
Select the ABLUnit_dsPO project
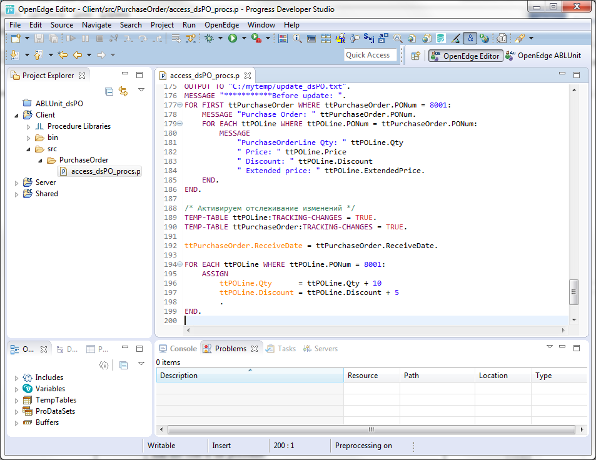click(x=53, y=104)
